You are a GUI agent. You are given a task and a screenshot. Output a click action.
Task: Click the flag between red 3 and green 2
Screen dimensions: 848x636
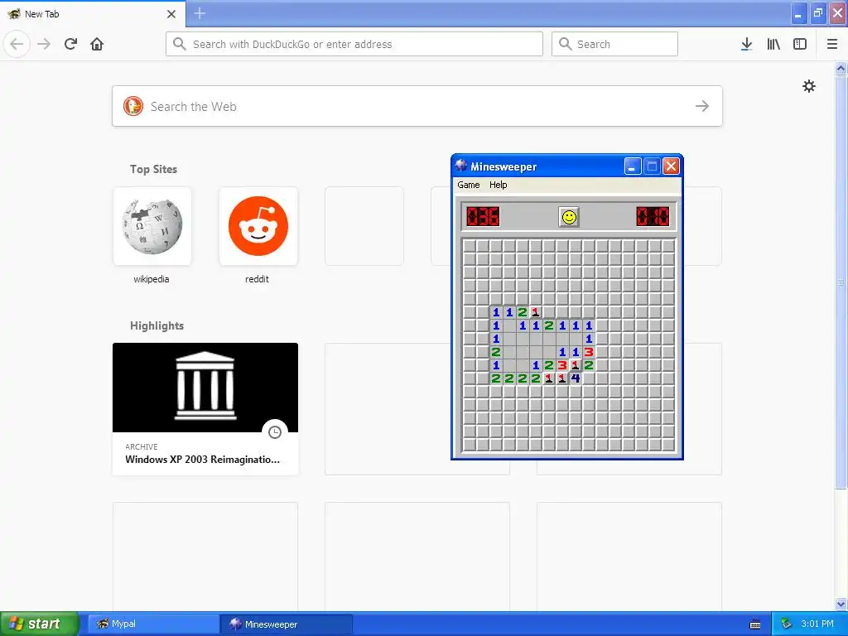[x=576, y=365]
